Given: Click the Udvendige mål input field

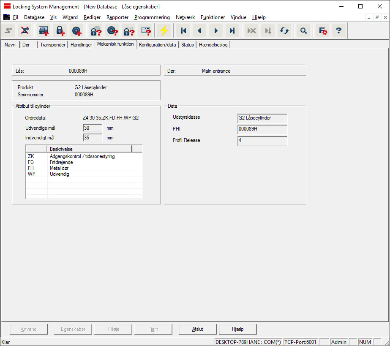Looking at the screenshot, I should 93,128.
